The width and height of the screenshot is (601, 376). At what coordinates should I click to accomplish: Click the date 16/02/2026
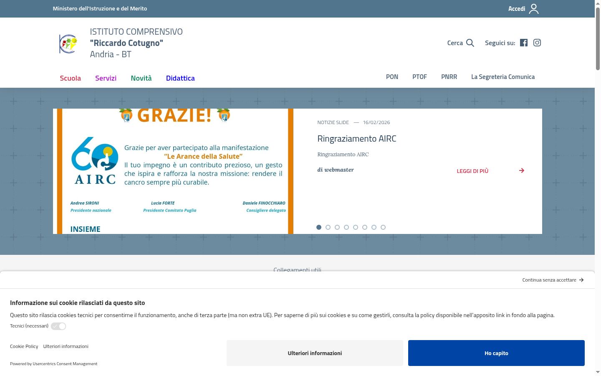376,122
